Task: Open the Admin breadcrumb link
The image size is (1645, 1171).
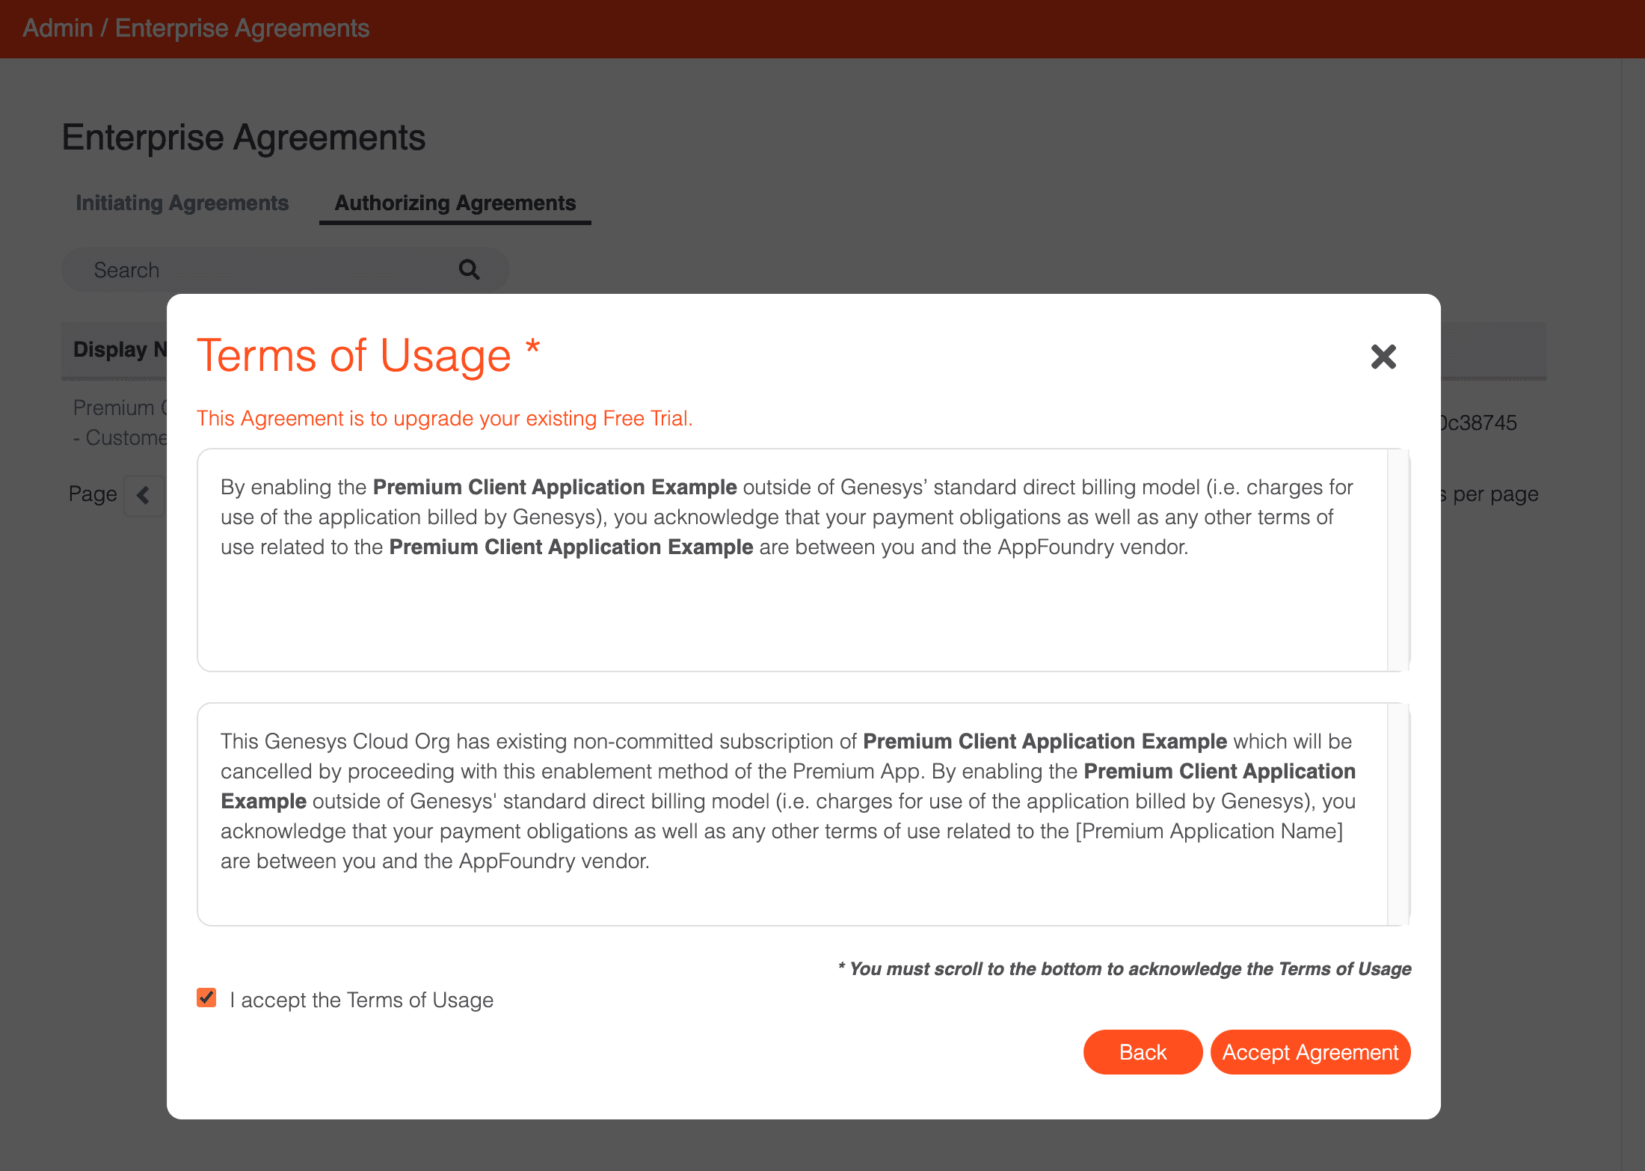Action: (58, 28)
